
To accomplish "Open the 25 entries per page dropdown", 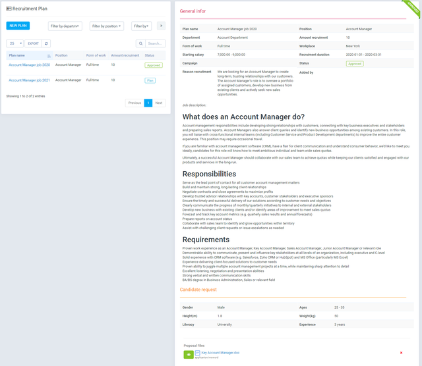I will pyautogui.click(x=15, y=43).
